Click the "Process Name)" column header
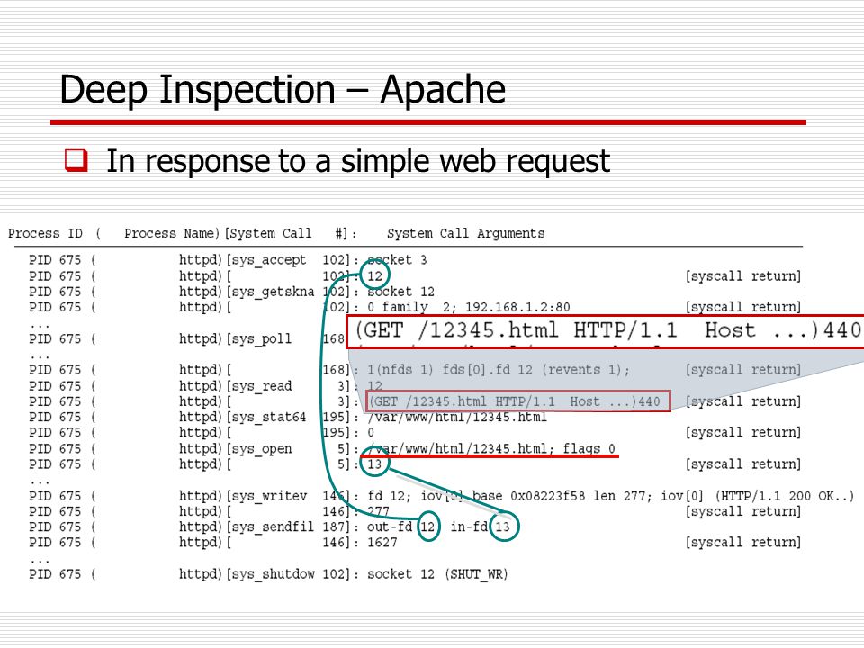 click(172, 234)
